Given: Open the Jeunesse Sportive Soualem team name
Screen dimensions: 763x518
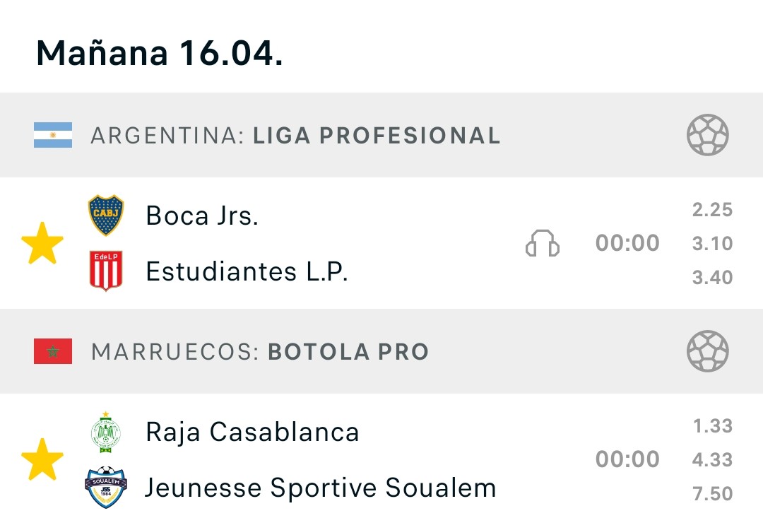Looking at the screenshot, I should (321, 488).
